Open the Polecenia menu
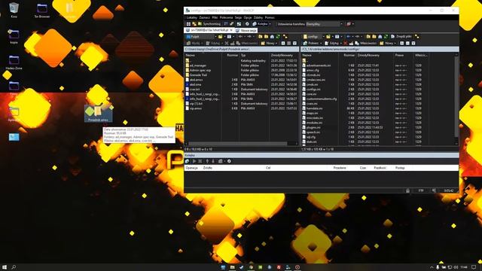482x271 pixels. [226, 17]
